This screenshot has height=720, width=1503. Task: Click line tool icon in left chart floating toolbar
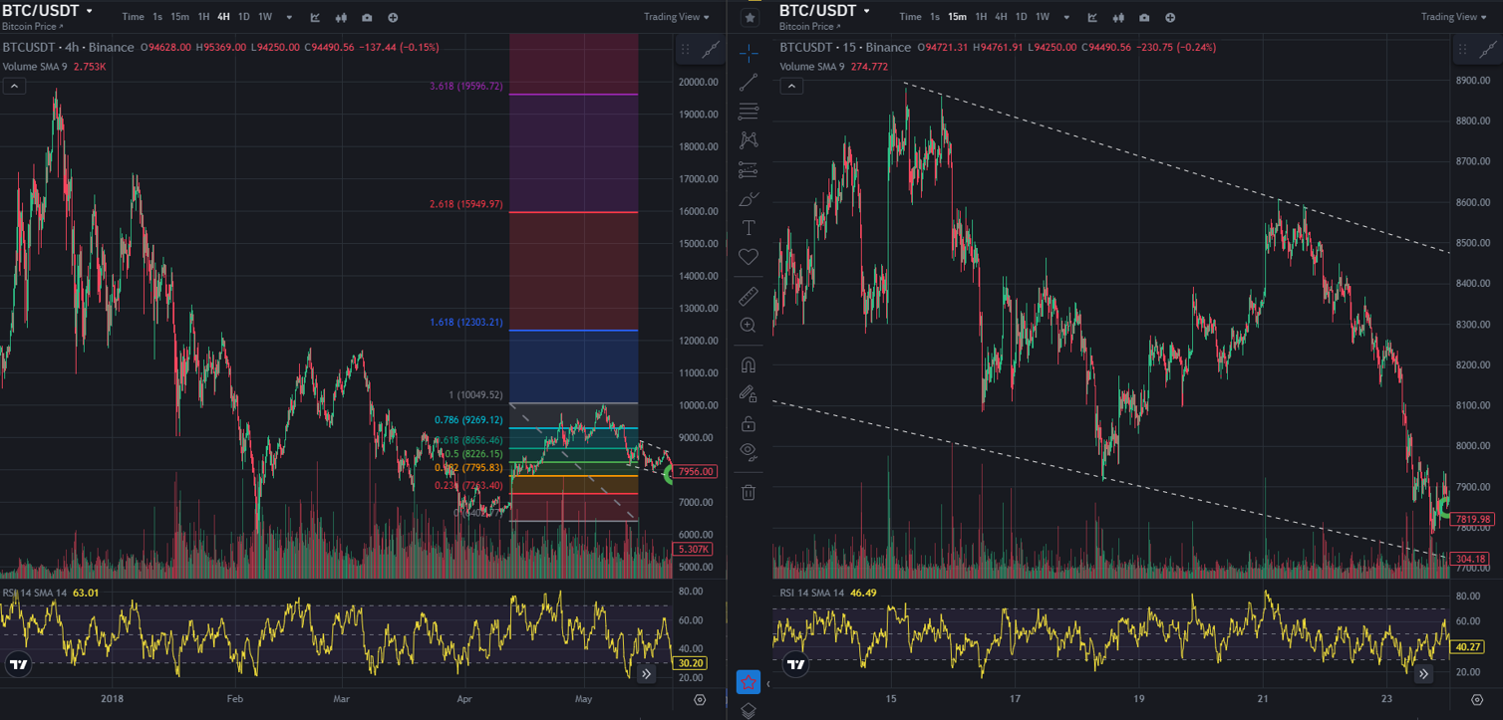pyautogui.click(x=710, y=49)
